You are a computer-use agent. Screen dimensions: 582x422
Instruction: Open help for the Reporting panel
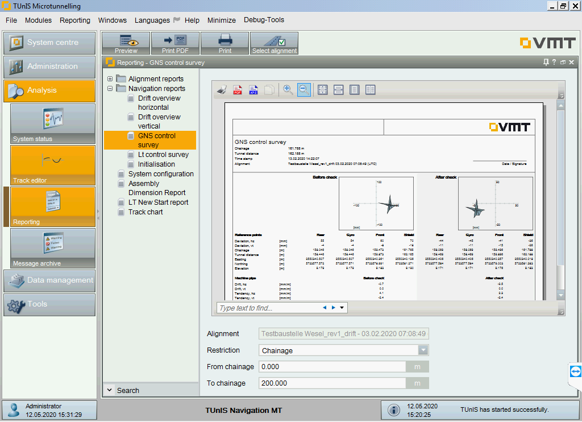(x=554, y=63)
